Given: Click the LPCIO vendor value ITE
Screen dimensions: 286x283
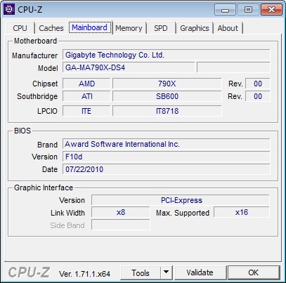Looking at the screenshot, I should pos(86,111).
